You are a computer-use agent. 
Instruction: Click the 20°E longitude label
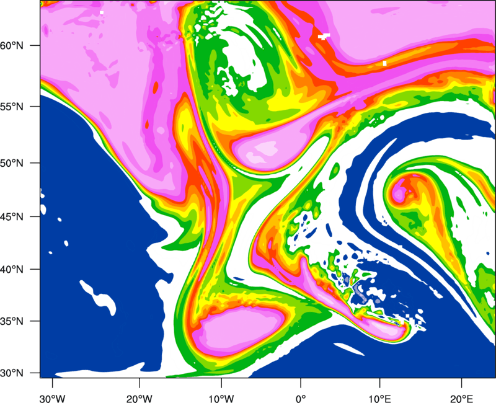click(461, 399)
